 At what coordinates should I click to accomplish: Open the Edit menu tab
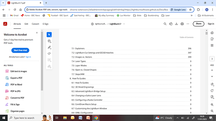coord(26,24)
